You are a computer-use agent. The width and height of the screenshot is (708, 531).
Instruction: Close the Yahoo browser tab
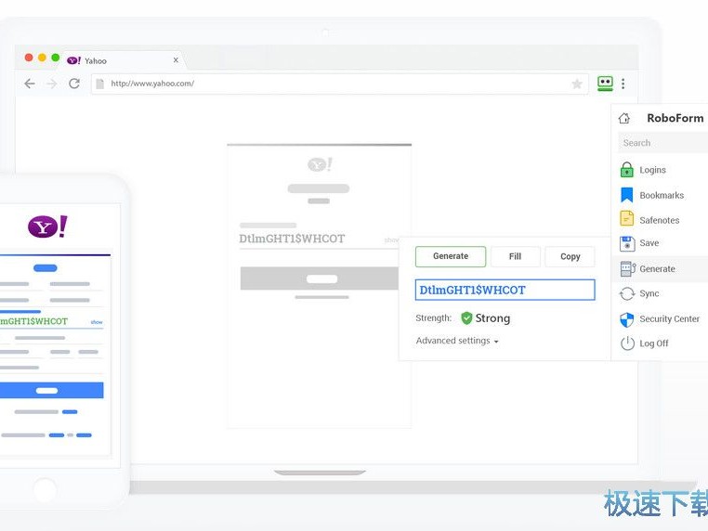[x=176, y=59]
